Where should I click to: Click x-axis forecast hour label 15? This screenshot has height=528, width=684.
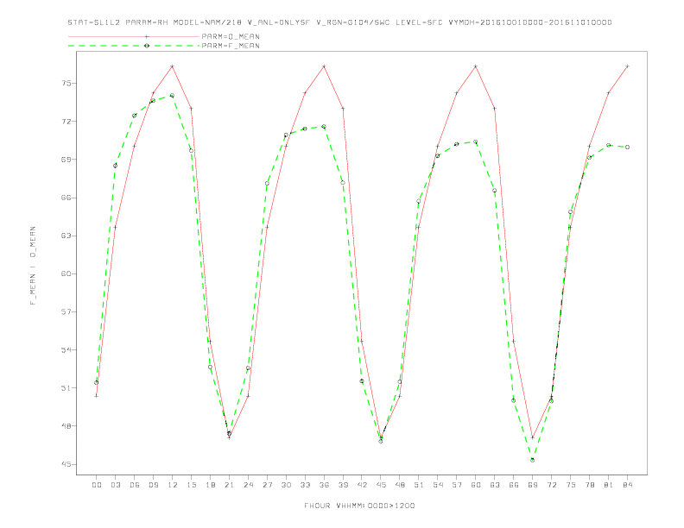(191, 485)
